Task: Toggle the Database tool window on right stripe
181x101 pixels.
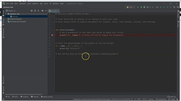Action: [178, 14]
